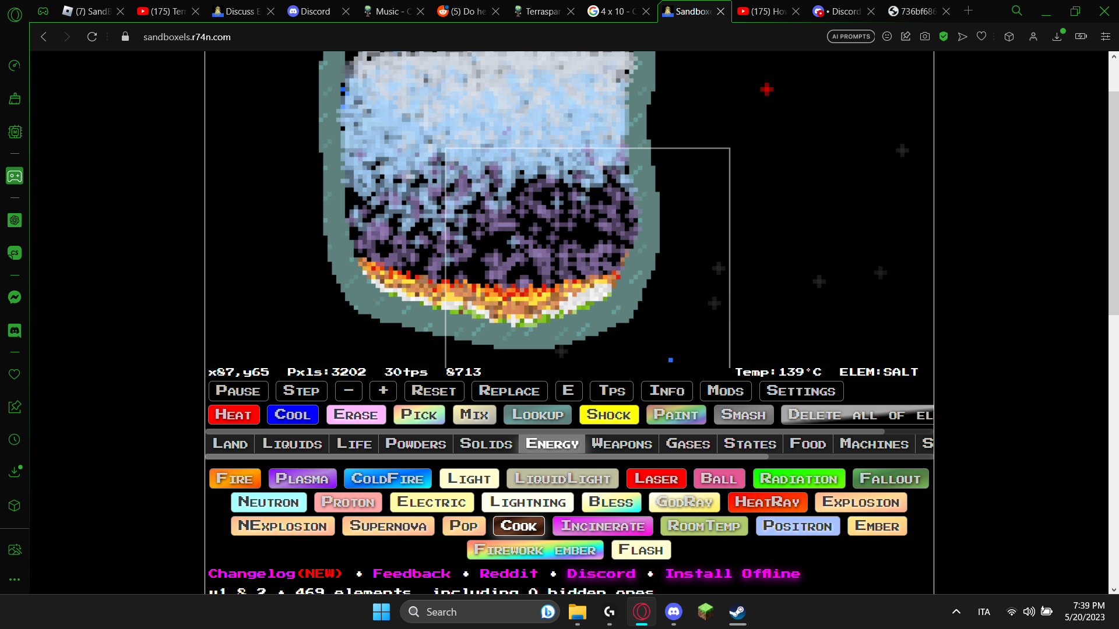Expand the system tray hidden icons chevron

956,612
